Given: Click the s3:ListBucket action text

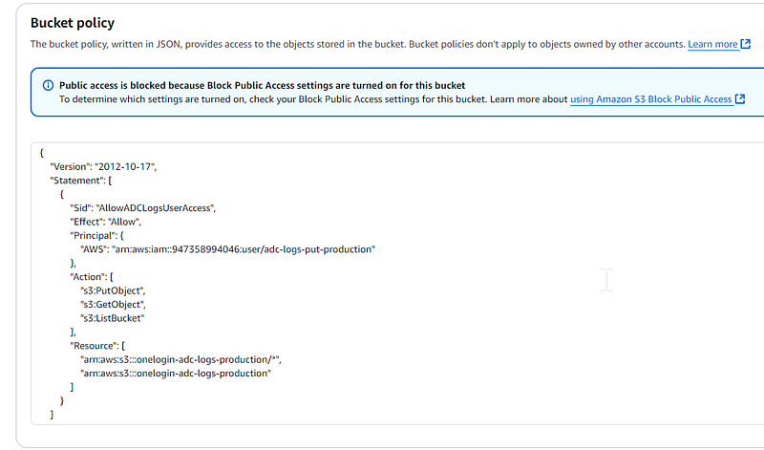Looking at the screenshot, I should (x=113, y=318).
